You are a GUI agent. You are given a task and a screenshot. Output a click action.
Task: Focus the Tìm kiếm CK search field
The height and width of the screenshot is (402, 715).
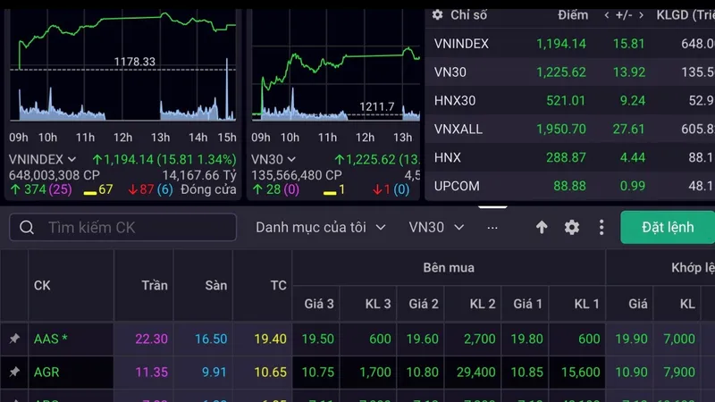(122, 227)
